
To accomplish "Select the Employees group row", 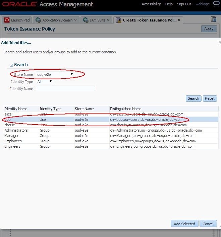I will tap(111, 141).
